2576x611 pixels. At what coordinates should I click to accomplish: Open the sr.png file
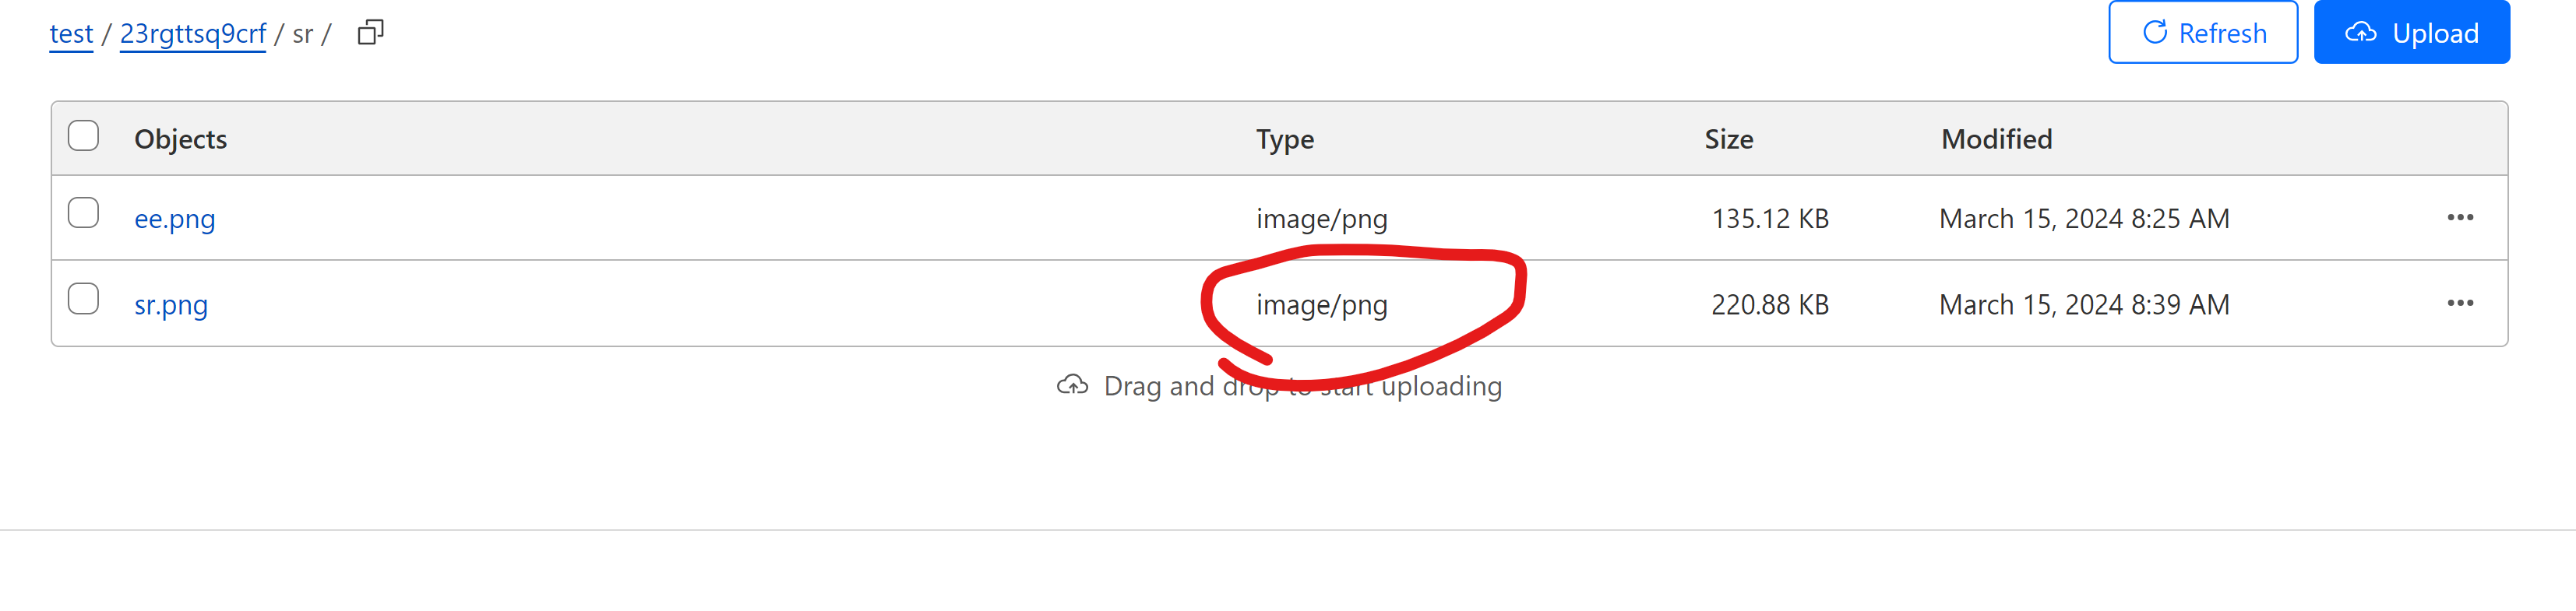171,304
